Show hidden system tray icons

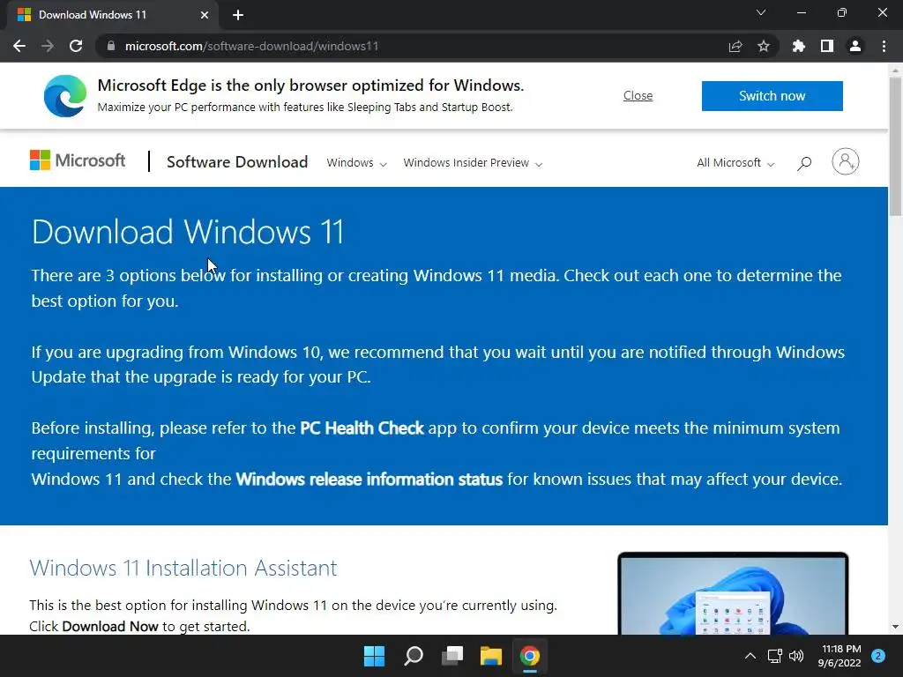click(750, 656)
